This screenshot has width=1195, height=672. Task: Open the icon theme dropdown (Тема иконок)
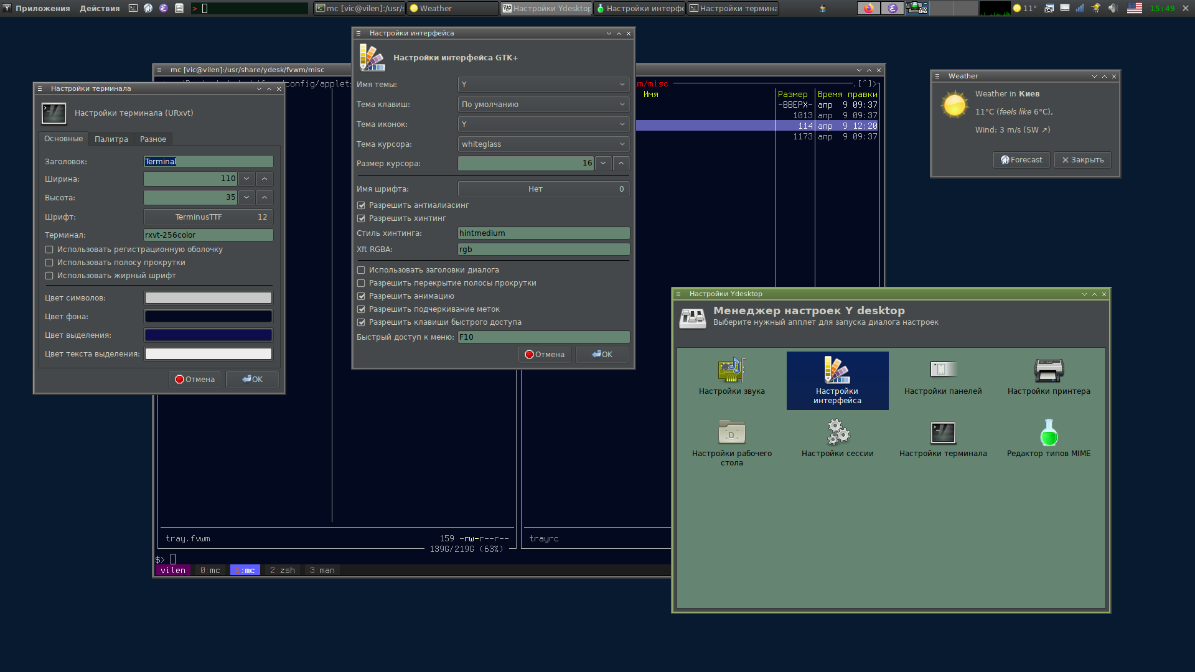(x=543, y=124)
